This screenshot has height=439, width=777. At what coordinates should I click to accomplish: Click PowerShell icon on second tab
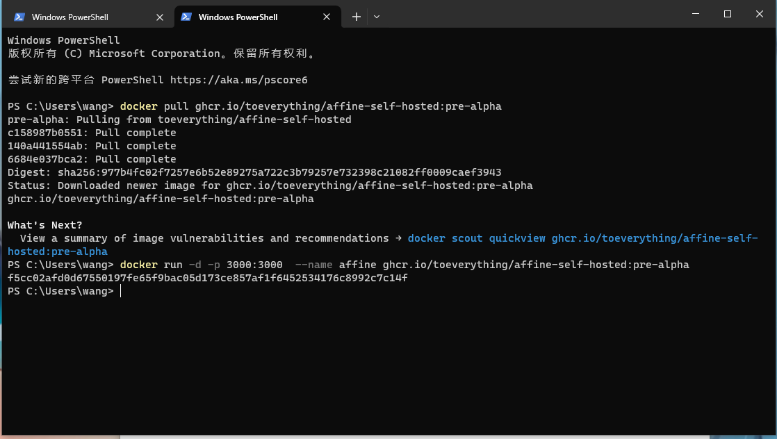tap(186, 17)
